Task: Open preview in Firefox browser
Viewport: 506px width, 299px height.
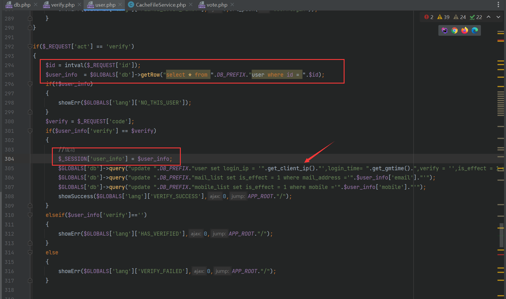Action: coord(464,31)
